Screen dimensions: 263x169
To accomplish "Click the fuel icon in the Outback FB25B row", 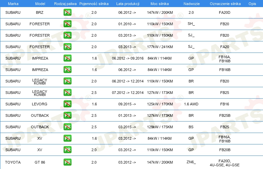I will (x=67, y=115).
